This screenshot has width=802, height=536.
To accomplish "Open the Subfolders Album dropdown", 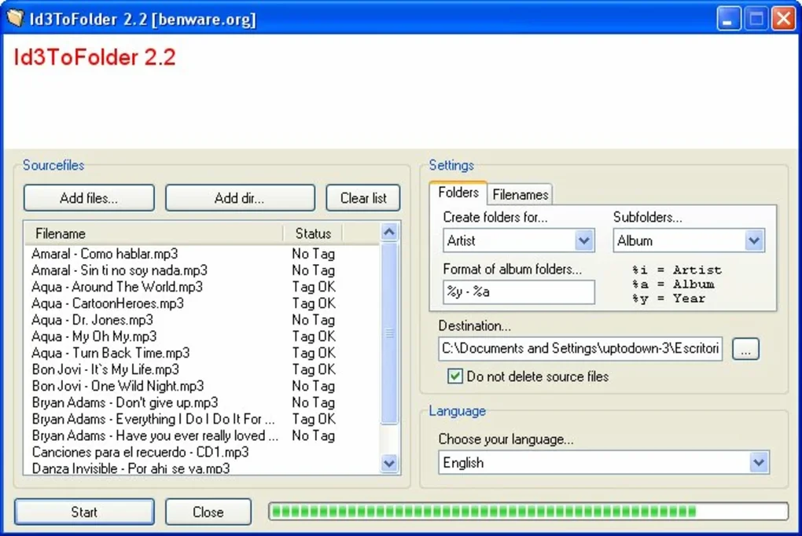I will [x=754, y=240].
